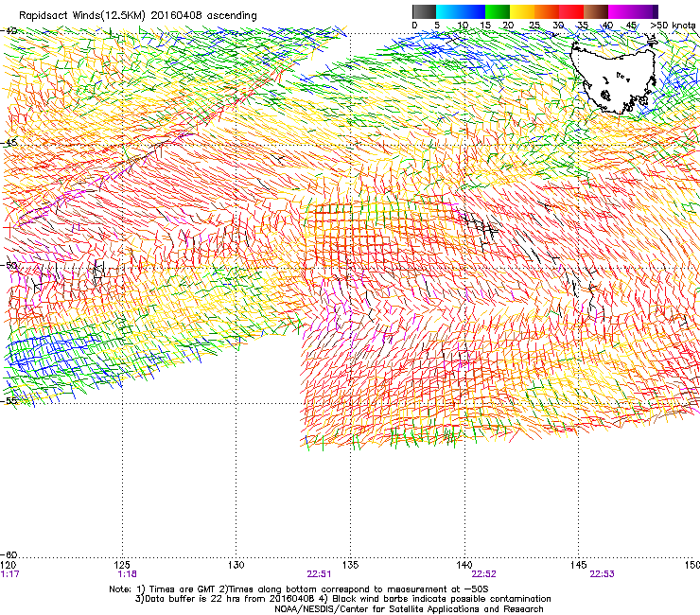The width and height of the screenshot is (700, 615).
Task: Click the NOAA/NESDIS credit line
Action: tap(409, 609)
